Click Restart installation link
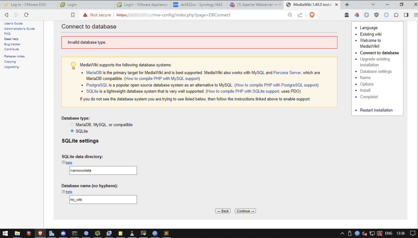418x238 pixels. tap(376, 110)
